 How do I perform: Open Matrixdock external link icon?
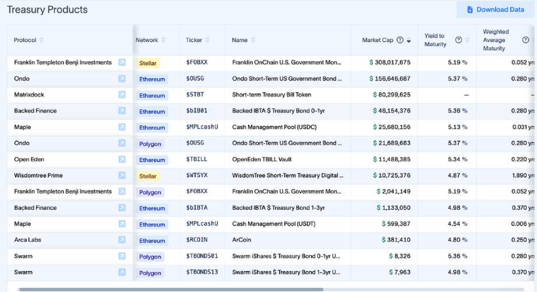[122, 94]
